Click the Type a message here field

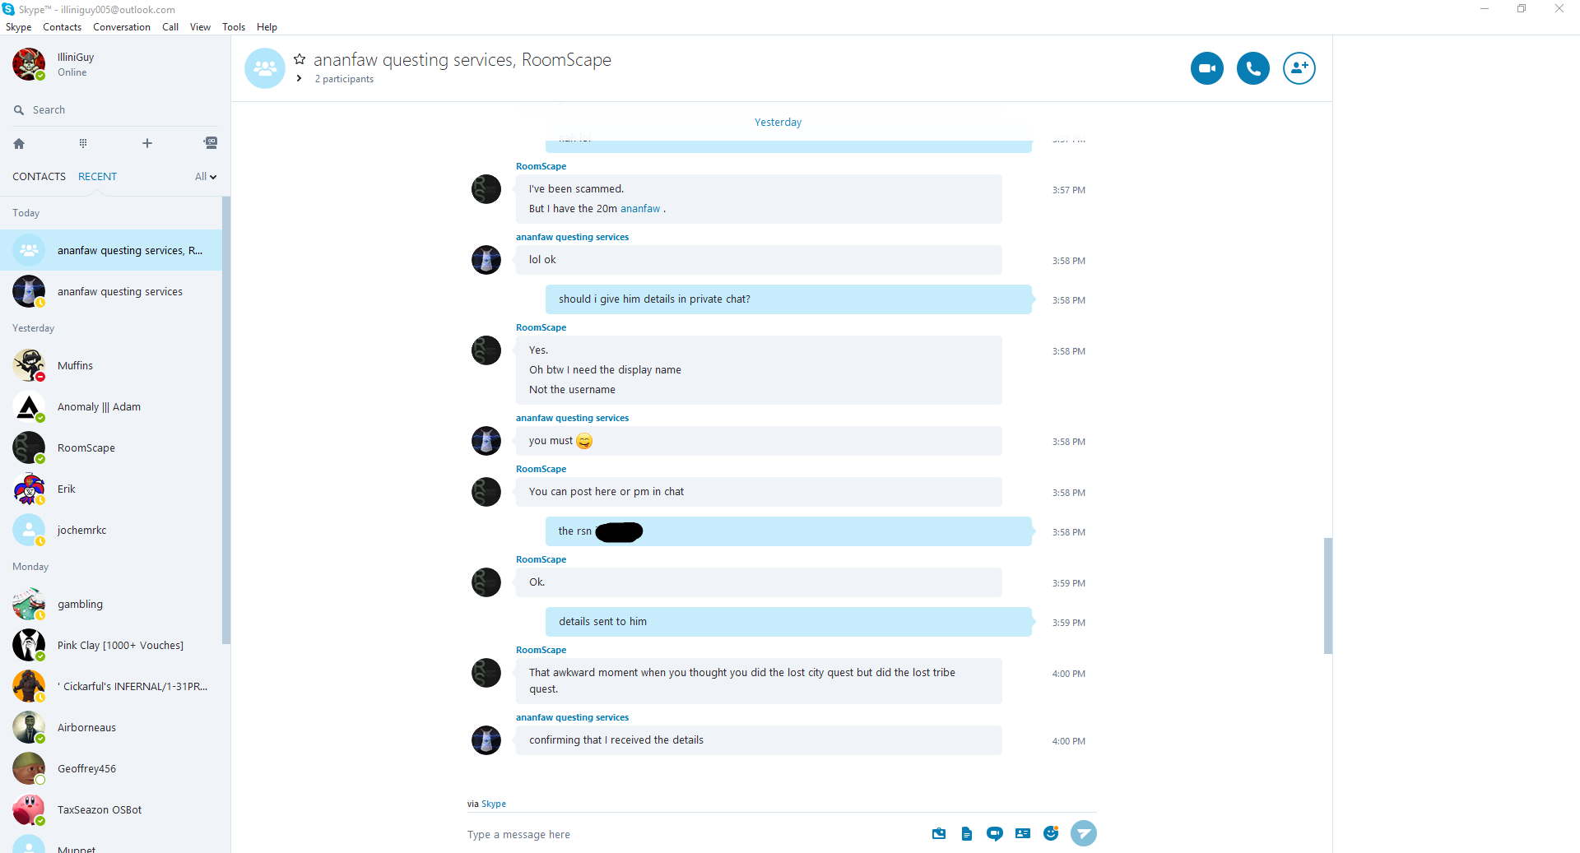pyautogui.click(x=691, y=834)
